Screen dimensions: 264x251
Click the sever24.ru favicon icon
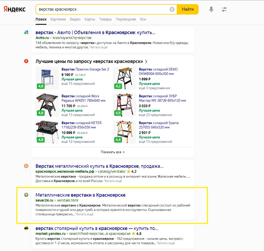26,195
